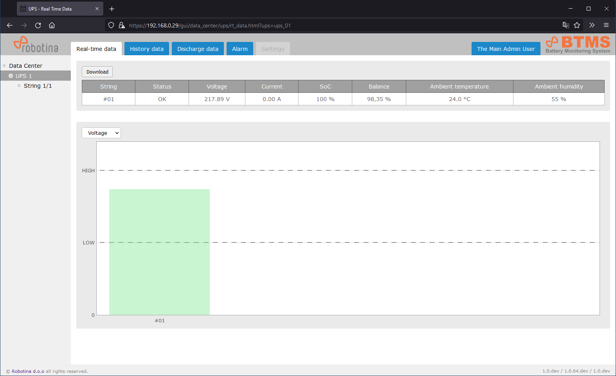Reload the current page
This screenshot has height=376, width=616.
[x=38, y=25]
